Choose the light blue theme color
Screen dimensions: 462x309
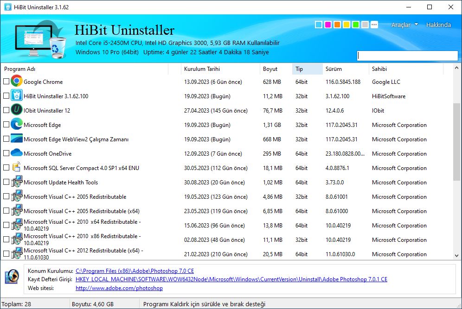click(x=319, y=25)
